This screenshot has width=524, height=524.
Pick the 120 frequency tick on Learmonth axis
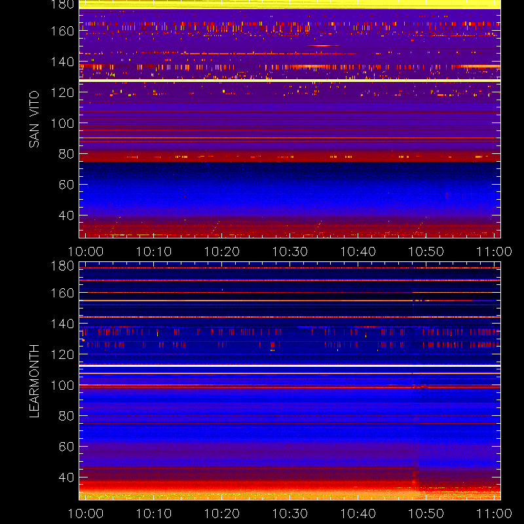click(x=62, y=354)
